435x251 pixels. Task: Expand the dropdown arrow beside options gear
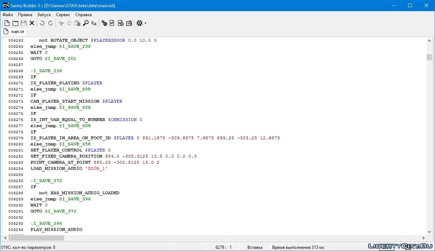pos(145,23)
